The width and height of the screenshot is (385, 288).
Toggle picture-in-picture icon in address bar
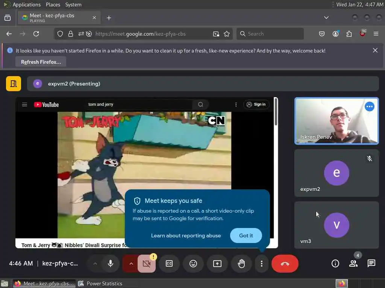216,34
